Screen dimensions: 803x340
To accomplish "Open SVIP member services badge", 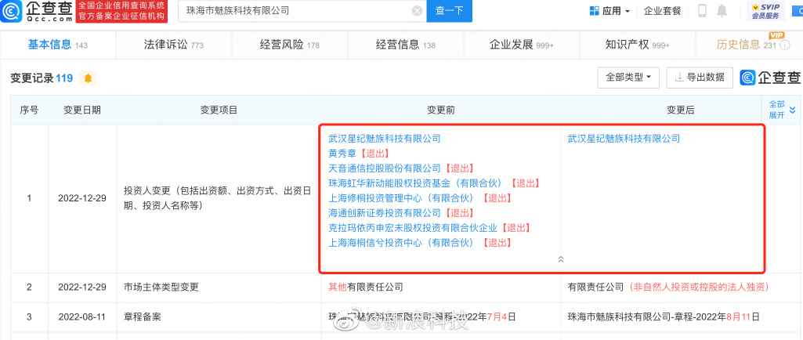I will tap(765, 11).
